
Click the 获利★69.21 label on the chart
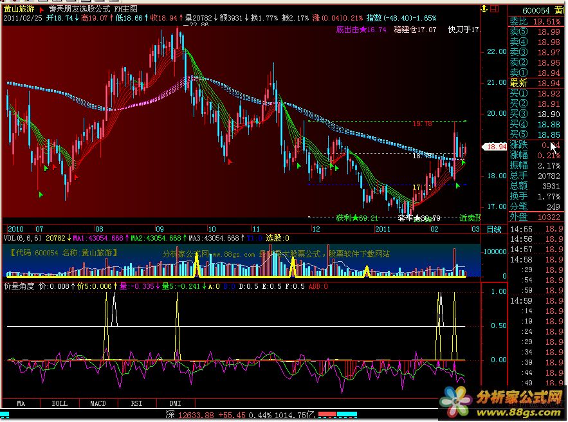click(357, 218)
